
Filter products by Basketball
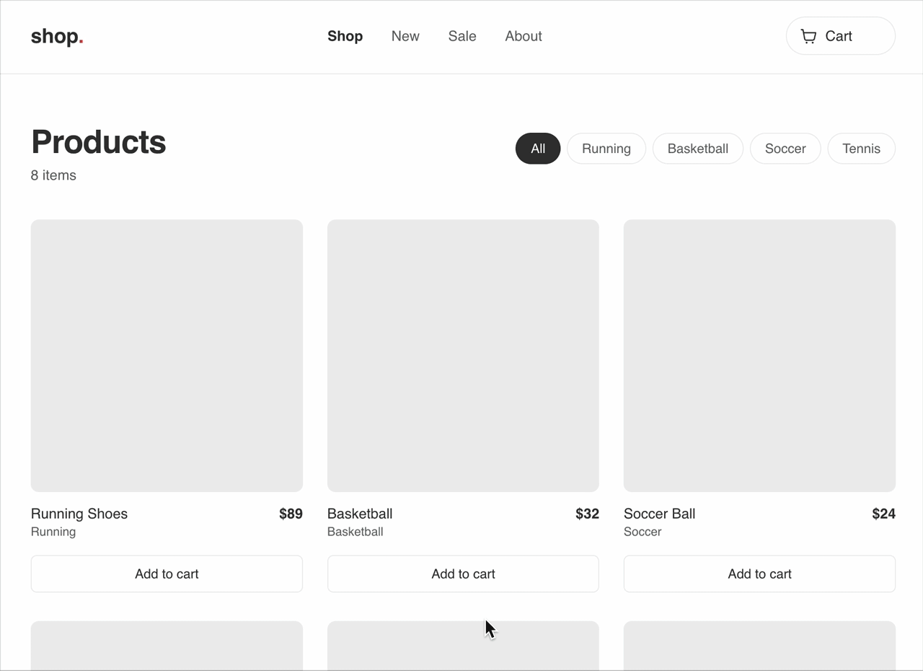(698, 149)
